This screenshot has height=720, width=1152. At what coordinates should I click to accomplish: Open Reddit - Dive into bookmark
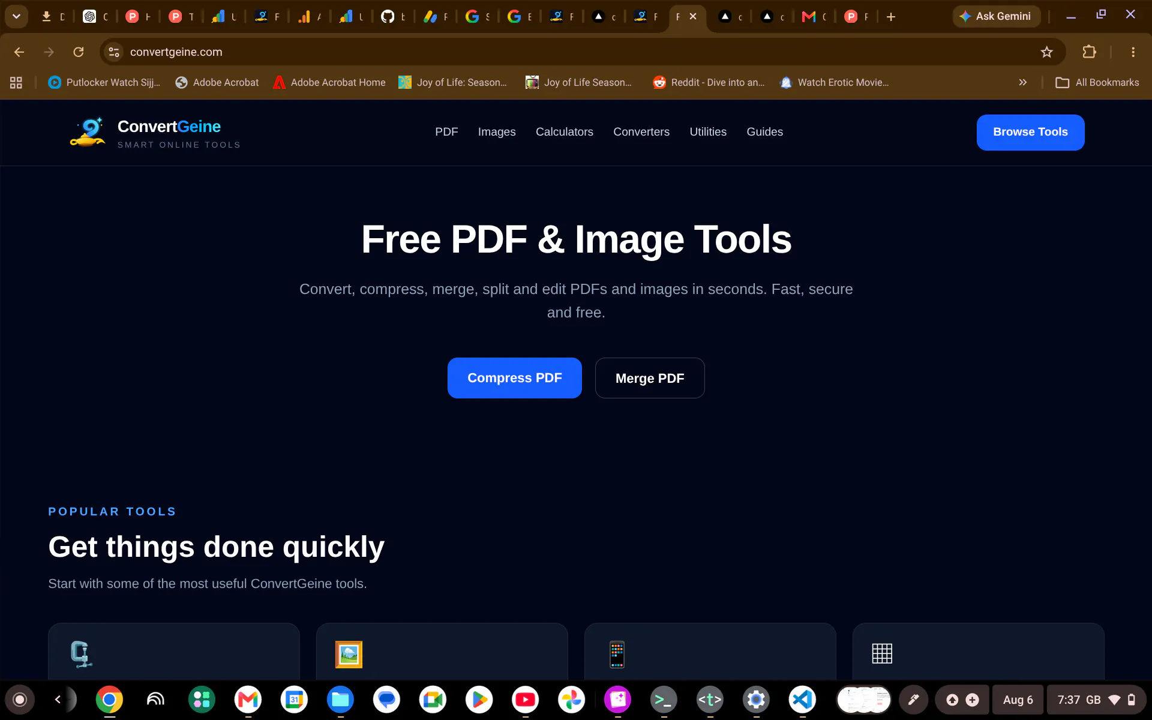tap(709, 83)
